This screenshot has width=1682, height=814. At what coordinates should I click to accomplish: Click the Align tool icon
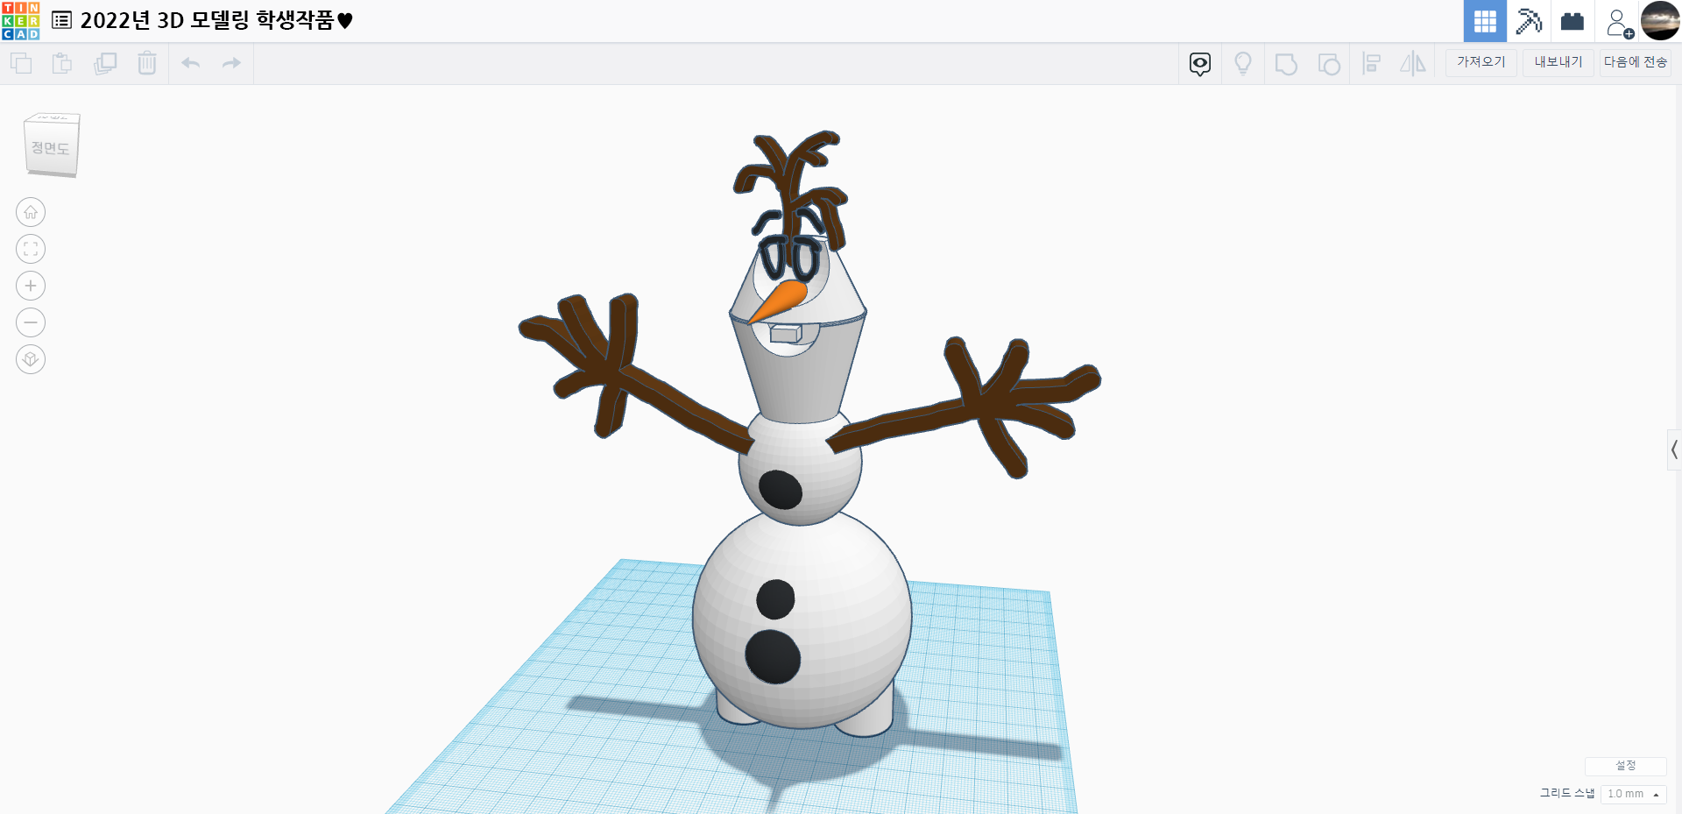coord(1371,64)
